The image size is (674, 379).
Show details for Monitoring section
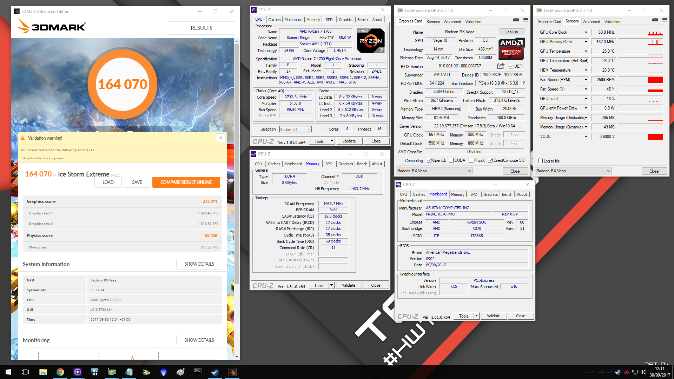tap(199, 340)
